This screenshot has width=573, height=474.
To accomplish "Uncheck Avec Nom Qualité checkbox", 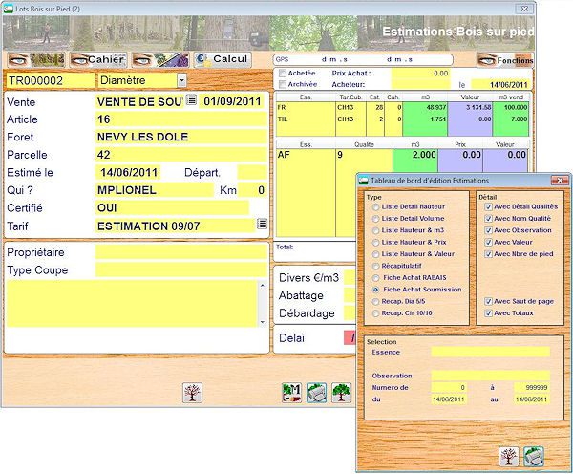I will point(488,219).
